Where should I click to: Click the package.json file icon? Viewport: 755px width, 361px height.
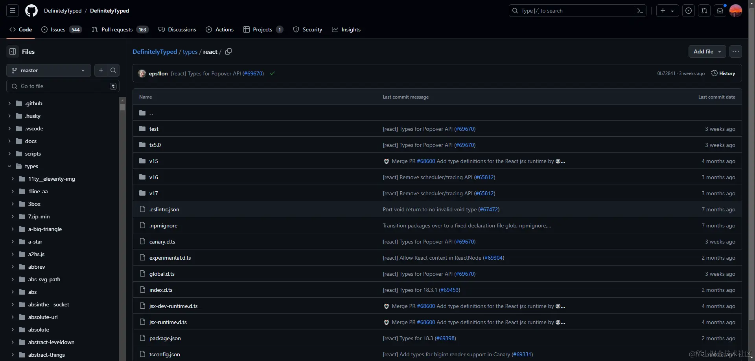[x=143, y=338]
